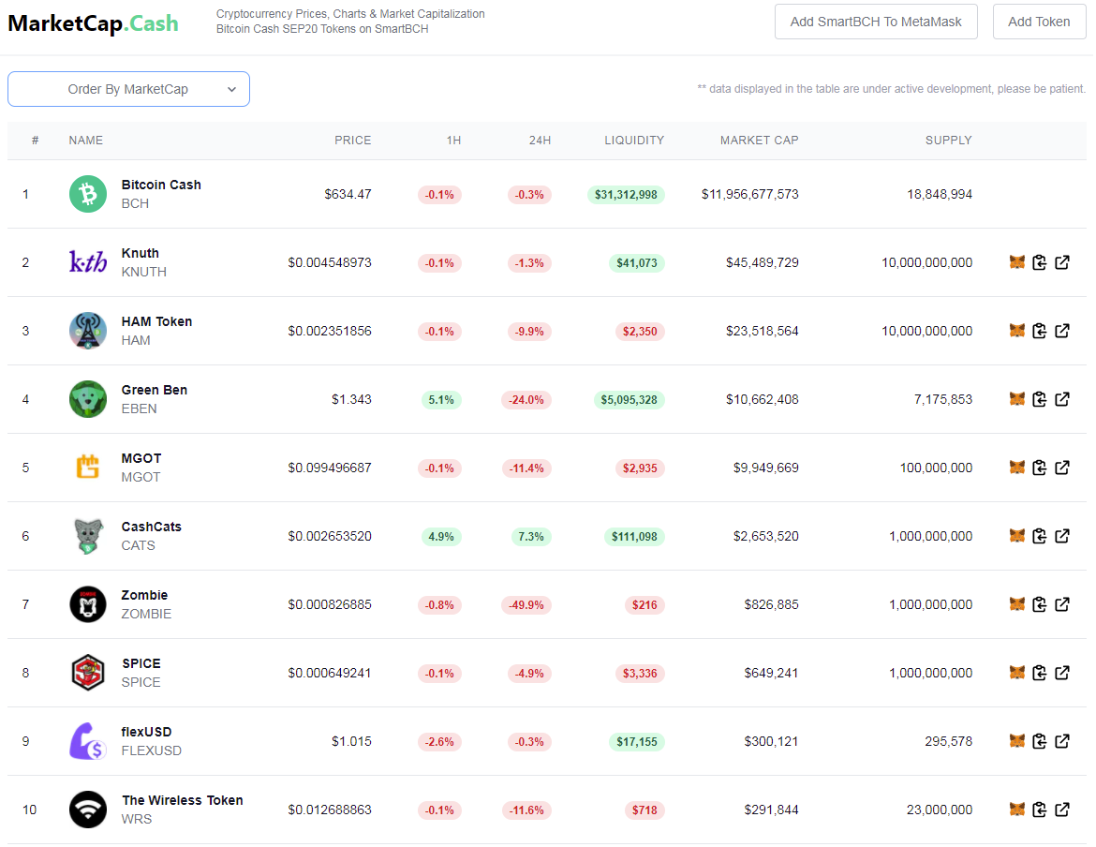Copy Green Ben contract address icon

coord(1040,400)
